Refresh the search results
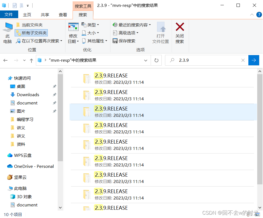 [x=156, y=60]
